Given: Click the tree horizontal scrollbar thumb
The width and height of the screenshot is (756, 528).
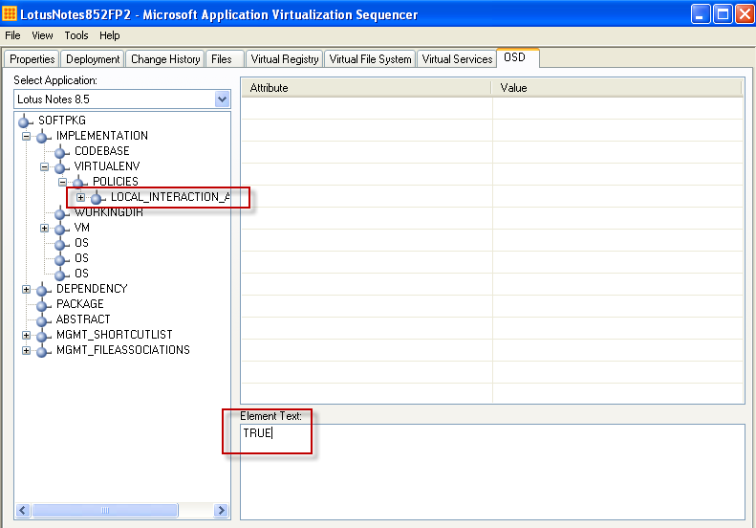Looking at the screenshot, I should (x=104, y=510).
